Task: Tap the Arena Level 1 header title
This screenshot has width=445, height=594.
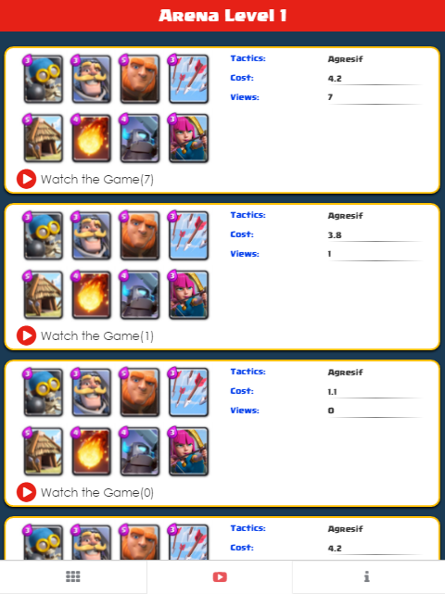Action: coord(222,16)
